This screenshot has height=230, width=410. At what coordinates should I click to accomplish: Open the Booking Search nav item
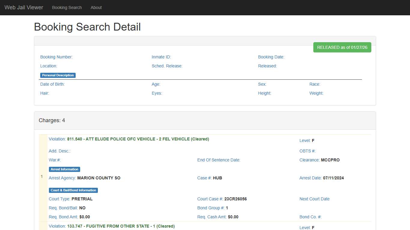67,7
